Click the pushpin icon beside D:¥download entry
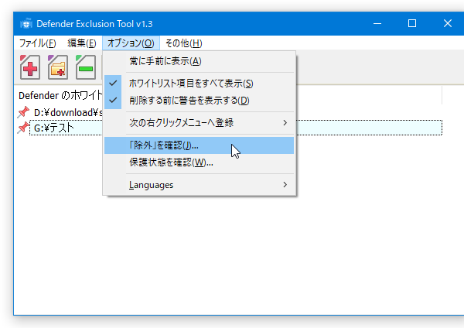This screenshot has height=328, width=464. point(23,112)
